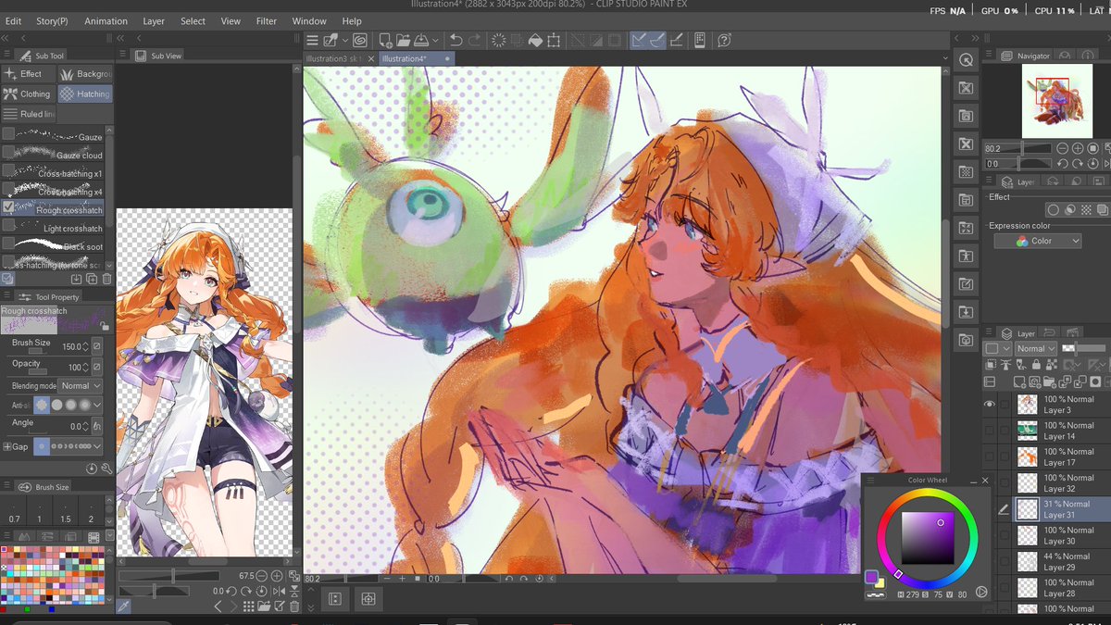Reset tool settings with the round arrow icon
This screenshot has height=625, width=1111.
tap(92, 469)
